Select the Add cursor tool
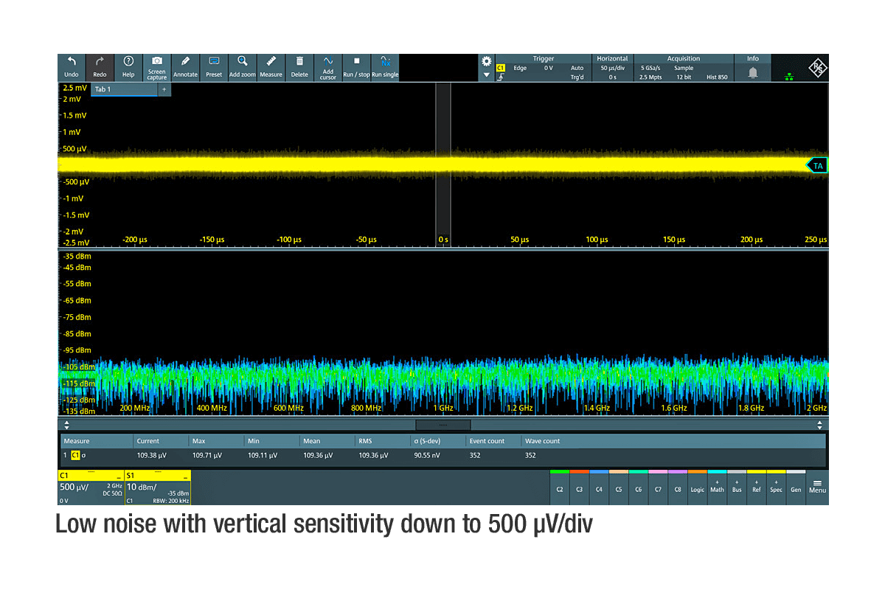Screen dimensions: 885x590 click(328, 67)
